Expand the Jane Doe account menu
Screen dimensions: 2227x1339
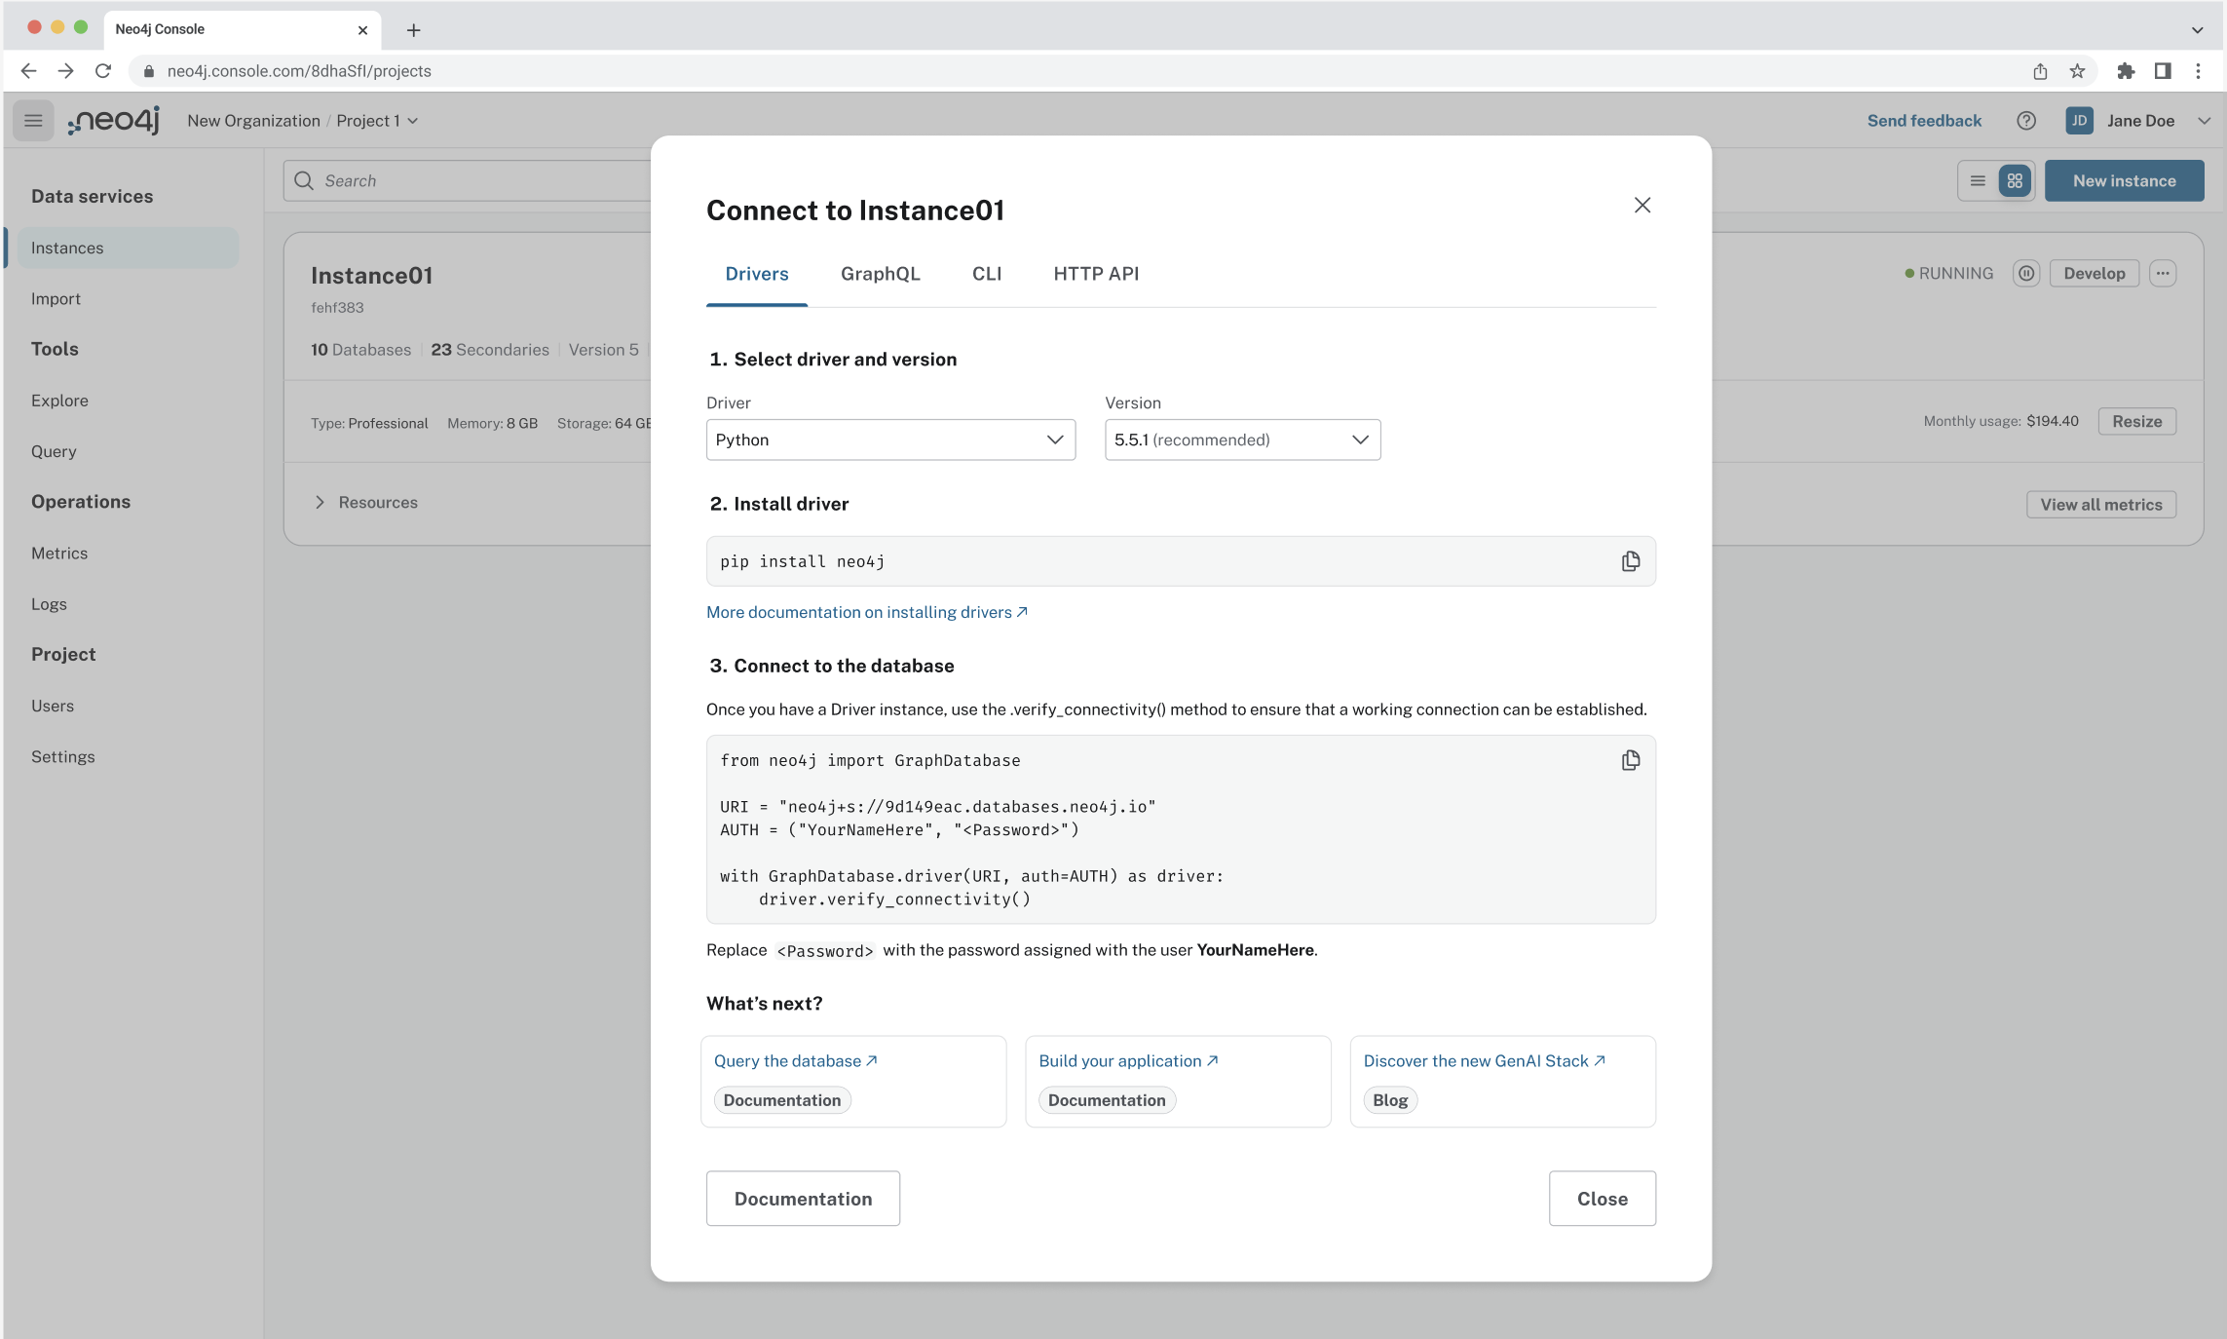(2204, 121)
